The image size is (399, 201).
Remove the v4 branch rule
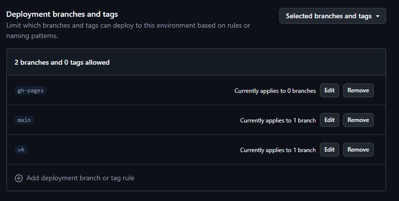(358, 150)
